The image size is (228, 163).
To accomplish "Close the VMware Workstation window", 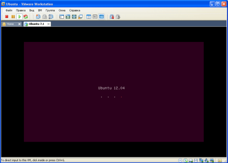I will pos(224,4).
